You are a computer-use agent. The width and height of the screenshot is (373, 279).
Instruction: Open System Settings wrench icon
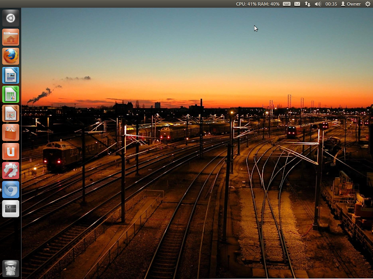(10, 170)
